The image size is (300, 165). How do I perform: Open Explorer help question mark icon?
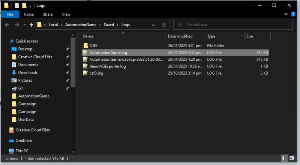point(293,14)
